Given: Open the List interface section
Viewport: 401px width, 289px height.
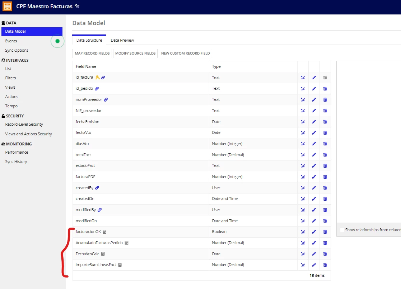Looking at the screenshot, I should pos(8,69).
